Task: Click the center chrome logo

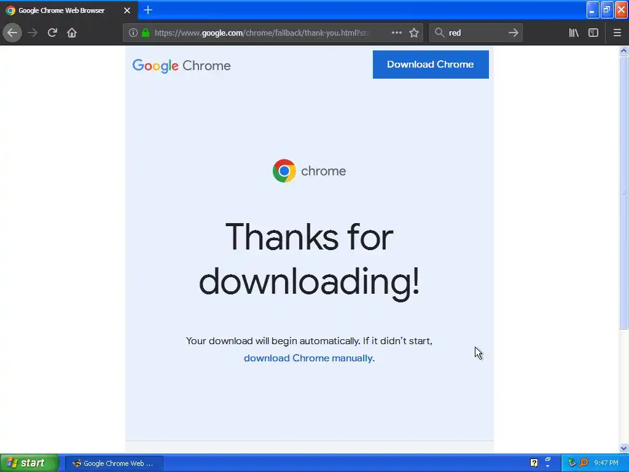Action: (309, 171)
